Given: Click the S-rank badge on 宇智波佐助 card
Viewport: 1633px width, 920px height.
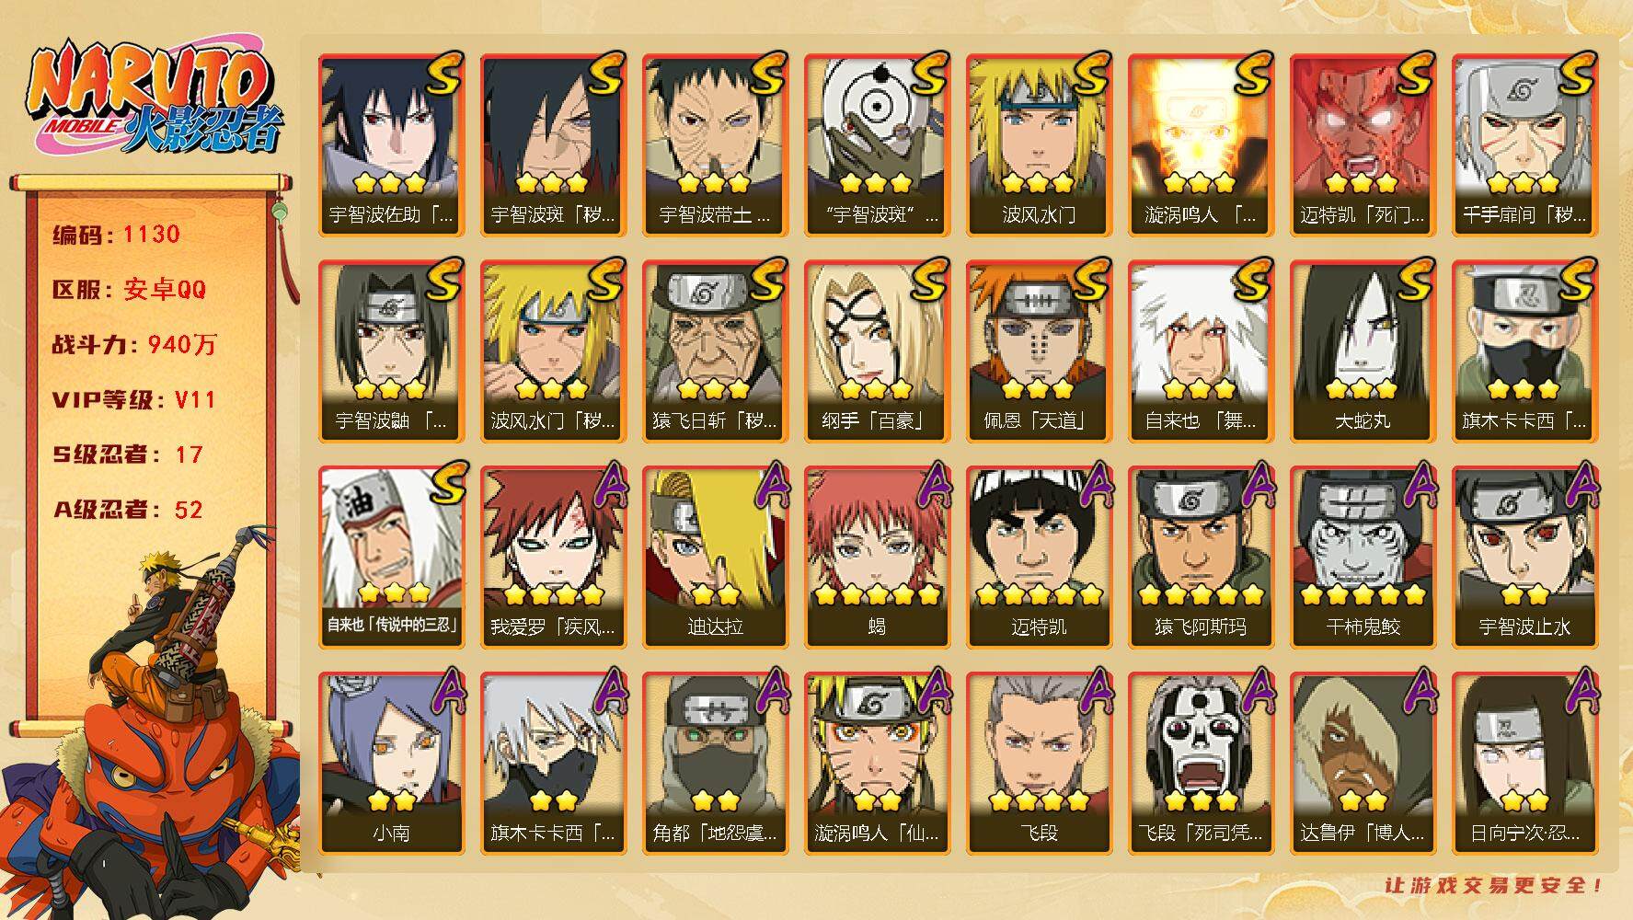Looking at the screenshot, I should pyautogui.click(x=443, y=74).
